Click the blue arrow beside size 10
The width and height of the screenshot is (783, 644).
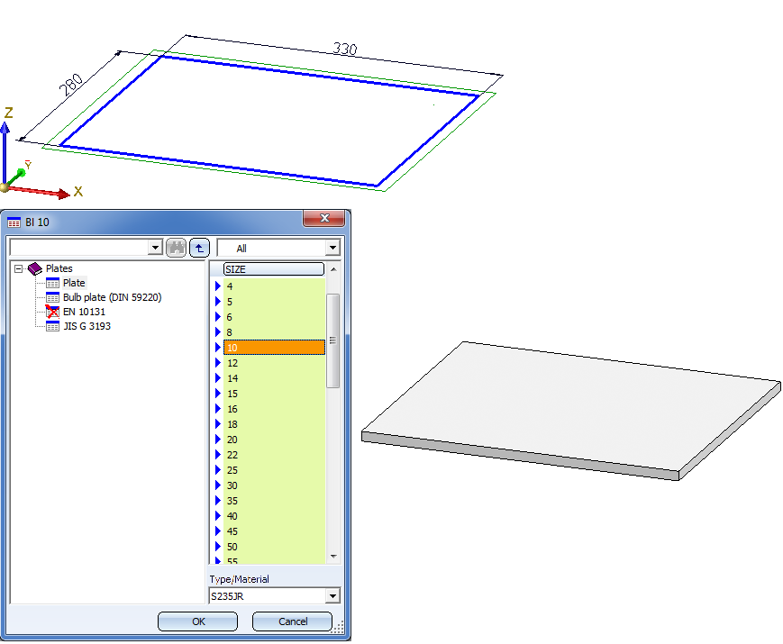(x=218, y=348)
